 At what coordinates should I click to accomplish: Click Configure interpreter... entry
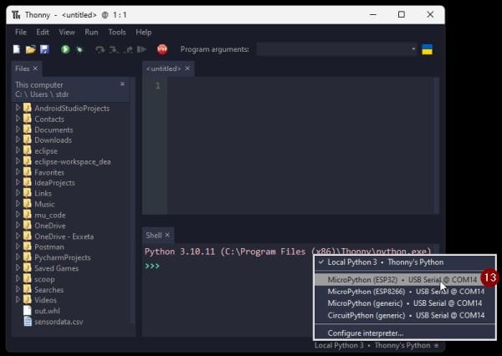point(365,333)
